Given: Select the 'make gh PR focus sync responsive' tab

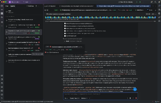Looking at the screenshot, I should click(123, 6).
